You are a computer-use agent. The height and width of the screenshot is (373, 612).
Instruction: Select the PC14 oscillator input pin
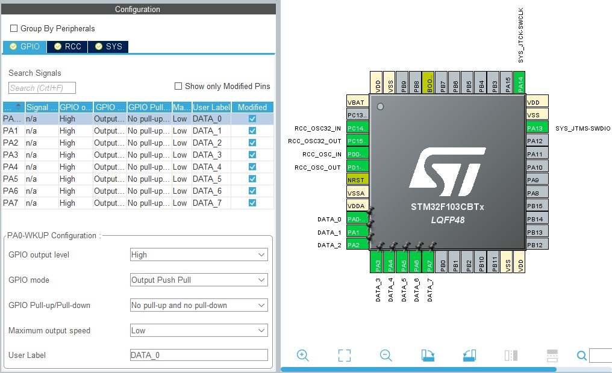tap(358, 128)
